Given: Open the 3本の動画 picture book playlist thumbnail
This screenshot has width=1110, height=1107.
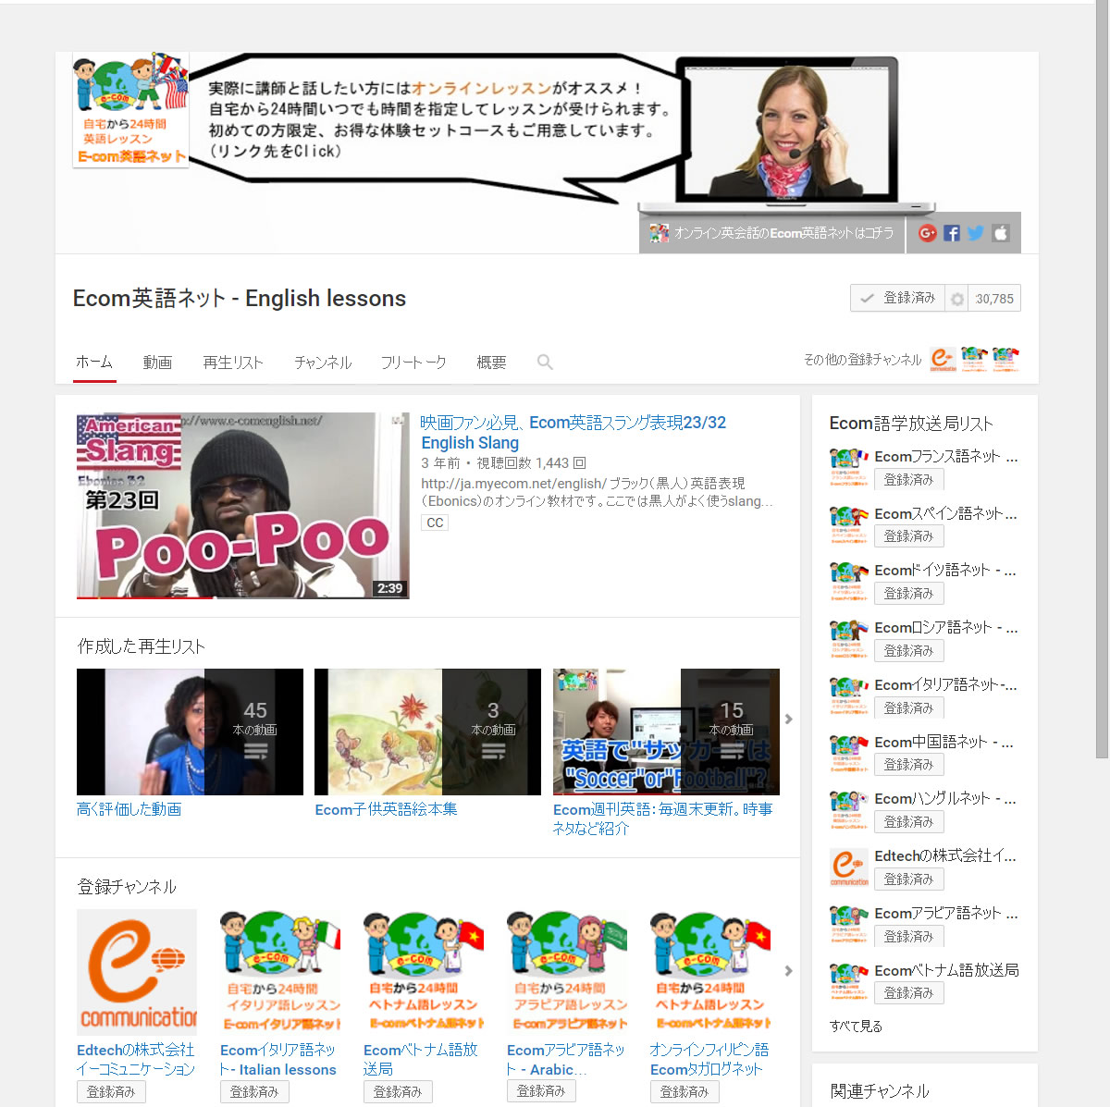Looking at the screenshot, I should pyautogui.click(x=427, y=732).
